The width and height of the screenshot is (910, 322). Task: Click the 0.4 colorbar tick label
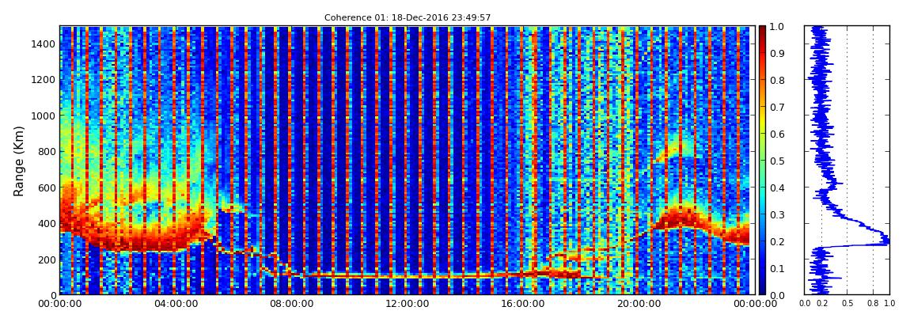[x=777, y=188]
